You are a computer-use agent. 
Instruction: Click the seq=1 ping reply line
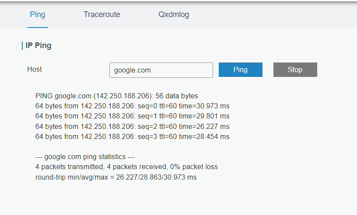(x=132, y=116)
